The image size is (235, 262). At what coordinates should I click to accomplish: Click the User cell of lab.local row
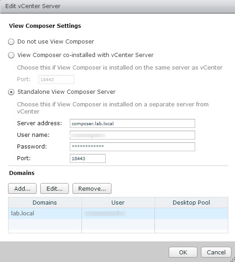118,214
